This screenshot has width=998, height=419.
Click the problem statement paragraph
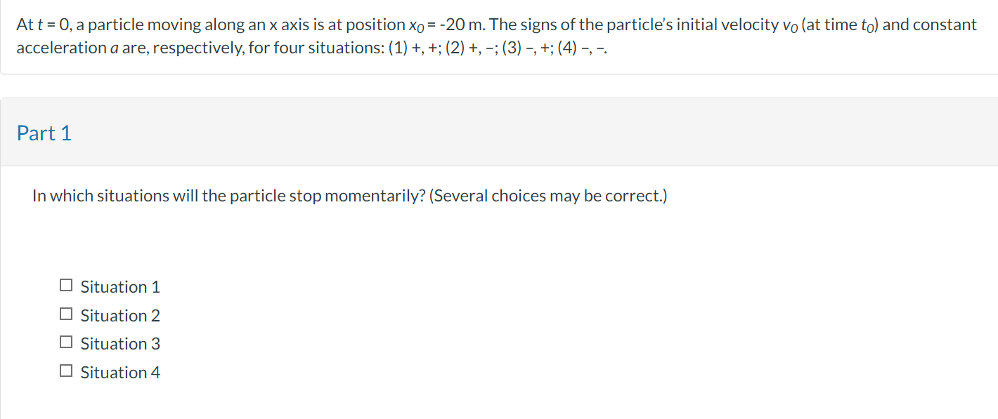[492, 35]
